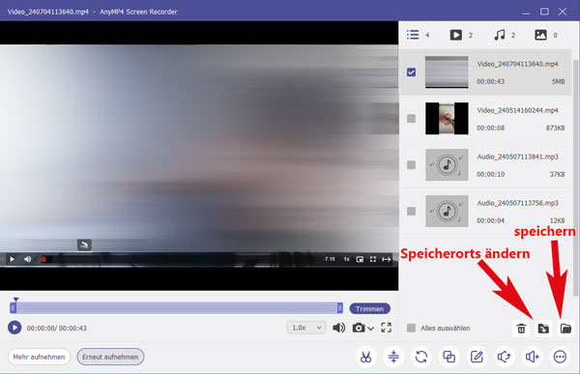Viewport: 580px width, 374px height.
Task: Click the trim timeline bar
Action: click(x=176, y=307)
